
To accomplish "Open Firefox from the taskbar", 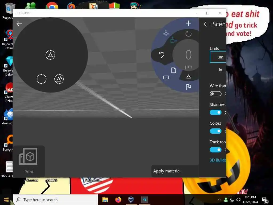I will (118, 200).
